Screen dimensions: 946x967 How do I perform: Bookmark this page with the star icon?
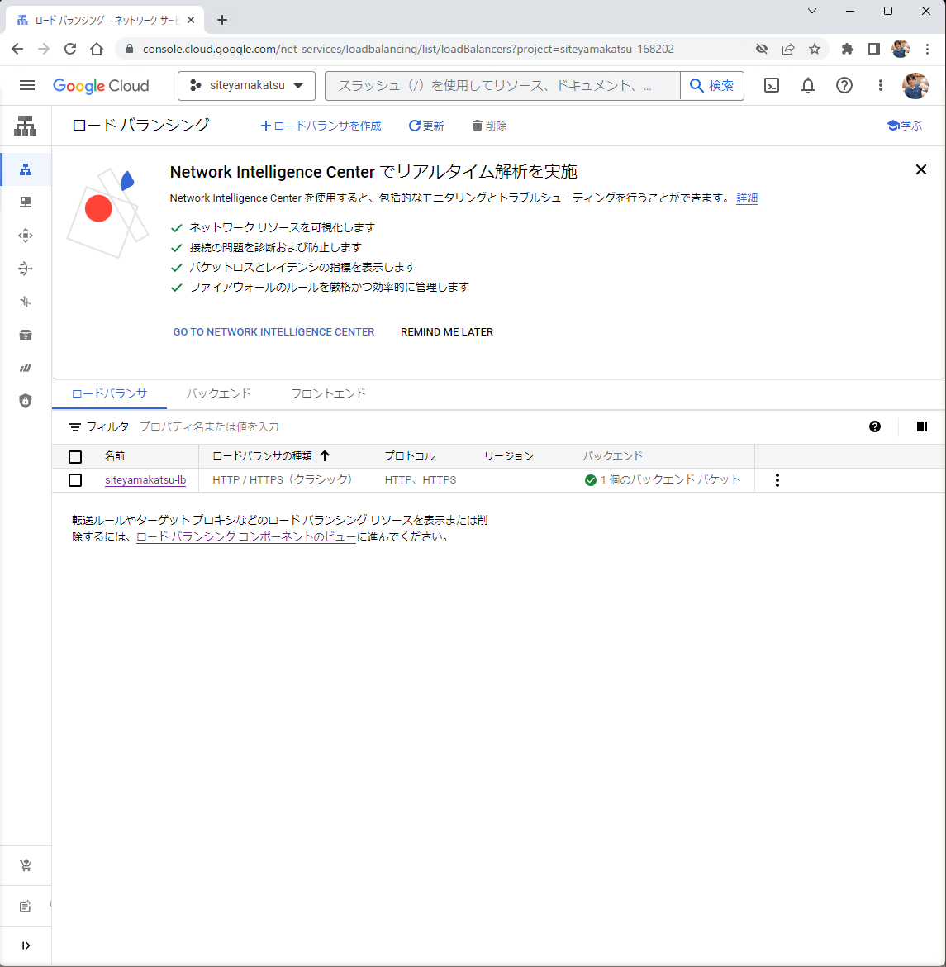(x=815, y=49)
